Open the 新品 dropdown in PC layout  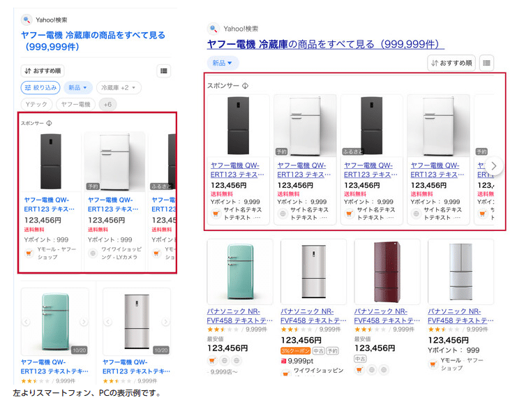point(223,63)
